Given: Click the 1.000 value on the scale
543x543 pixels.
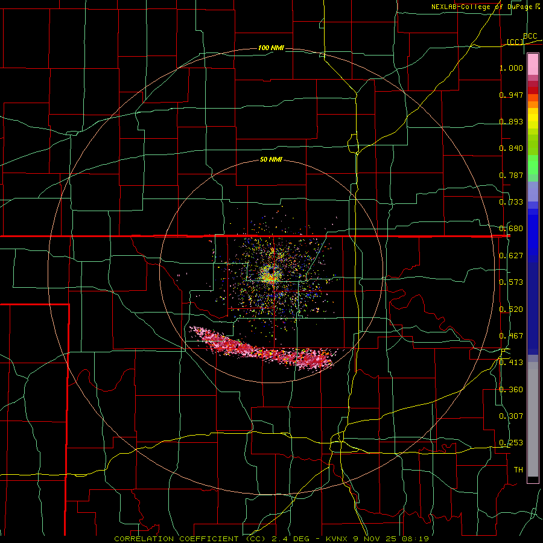Looking at the screenshot, I should click(x=511, y=68).
